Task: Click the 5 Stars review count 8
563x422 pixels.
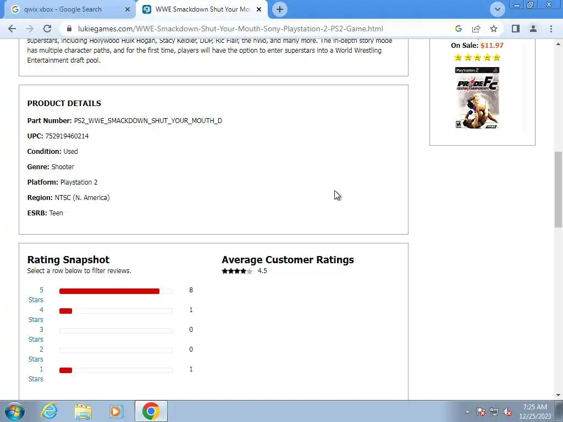Action: (191, 290)
